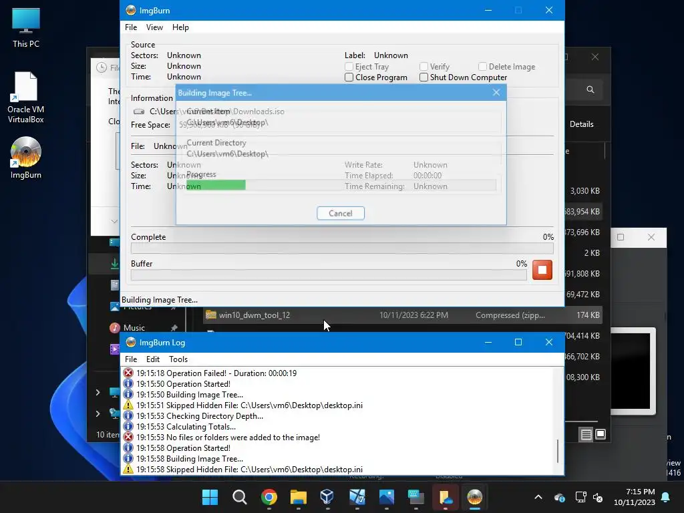Enable the Close Program checkbox

tap(349, 77)
